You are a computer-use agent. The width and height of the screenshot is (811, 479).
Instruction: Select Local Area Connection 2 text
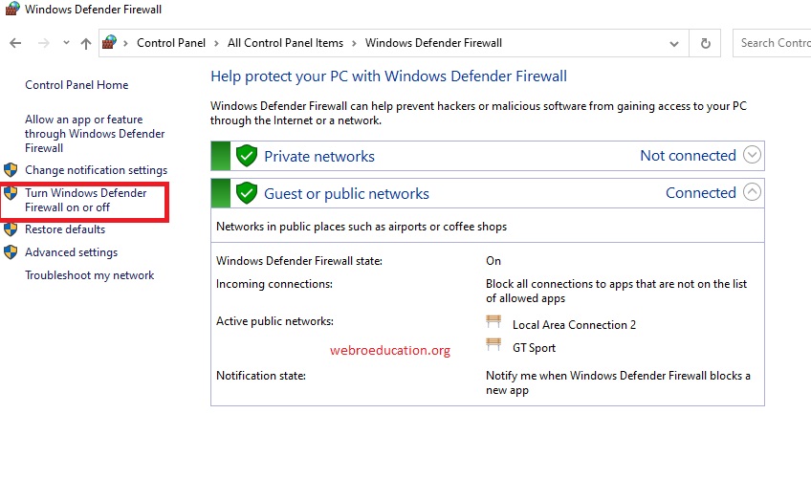click(574, 325)
